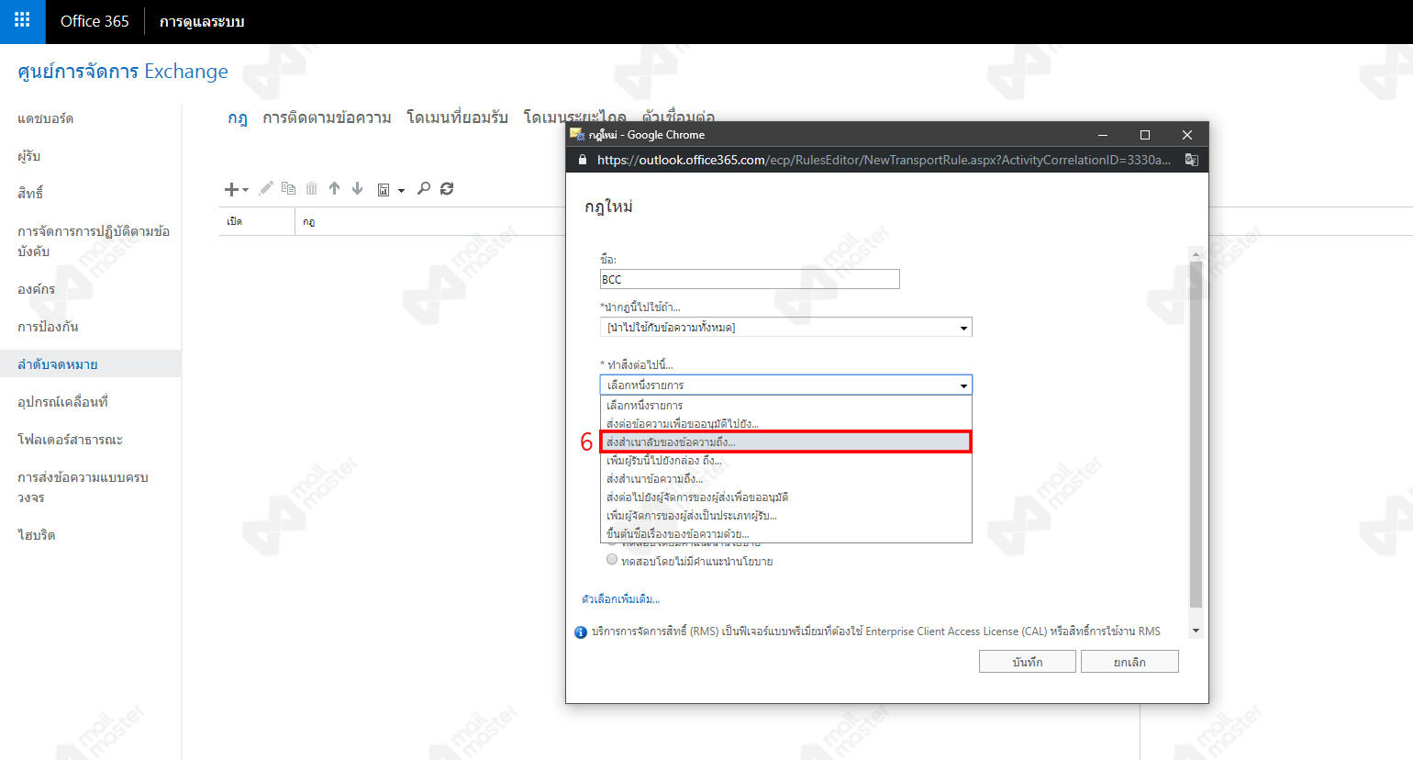Choose 'ส่งต่อข้อความเพื่อขออนุมัติไปยัง...' option
Image resolution: width=1413 pixels, height=760 pixels.
[785, 423]
